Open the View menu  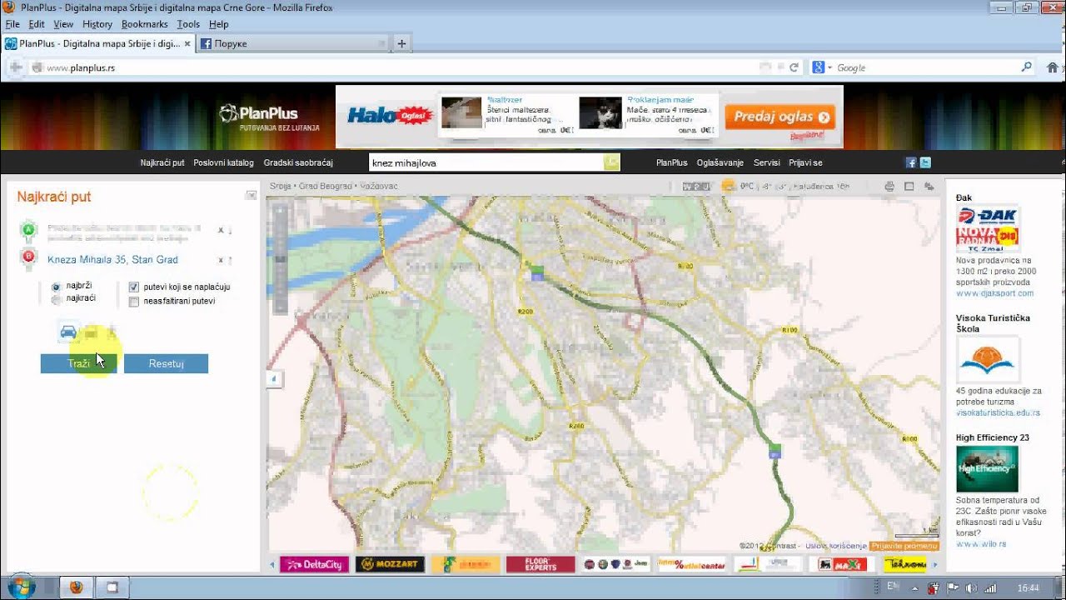click(64, 24)
